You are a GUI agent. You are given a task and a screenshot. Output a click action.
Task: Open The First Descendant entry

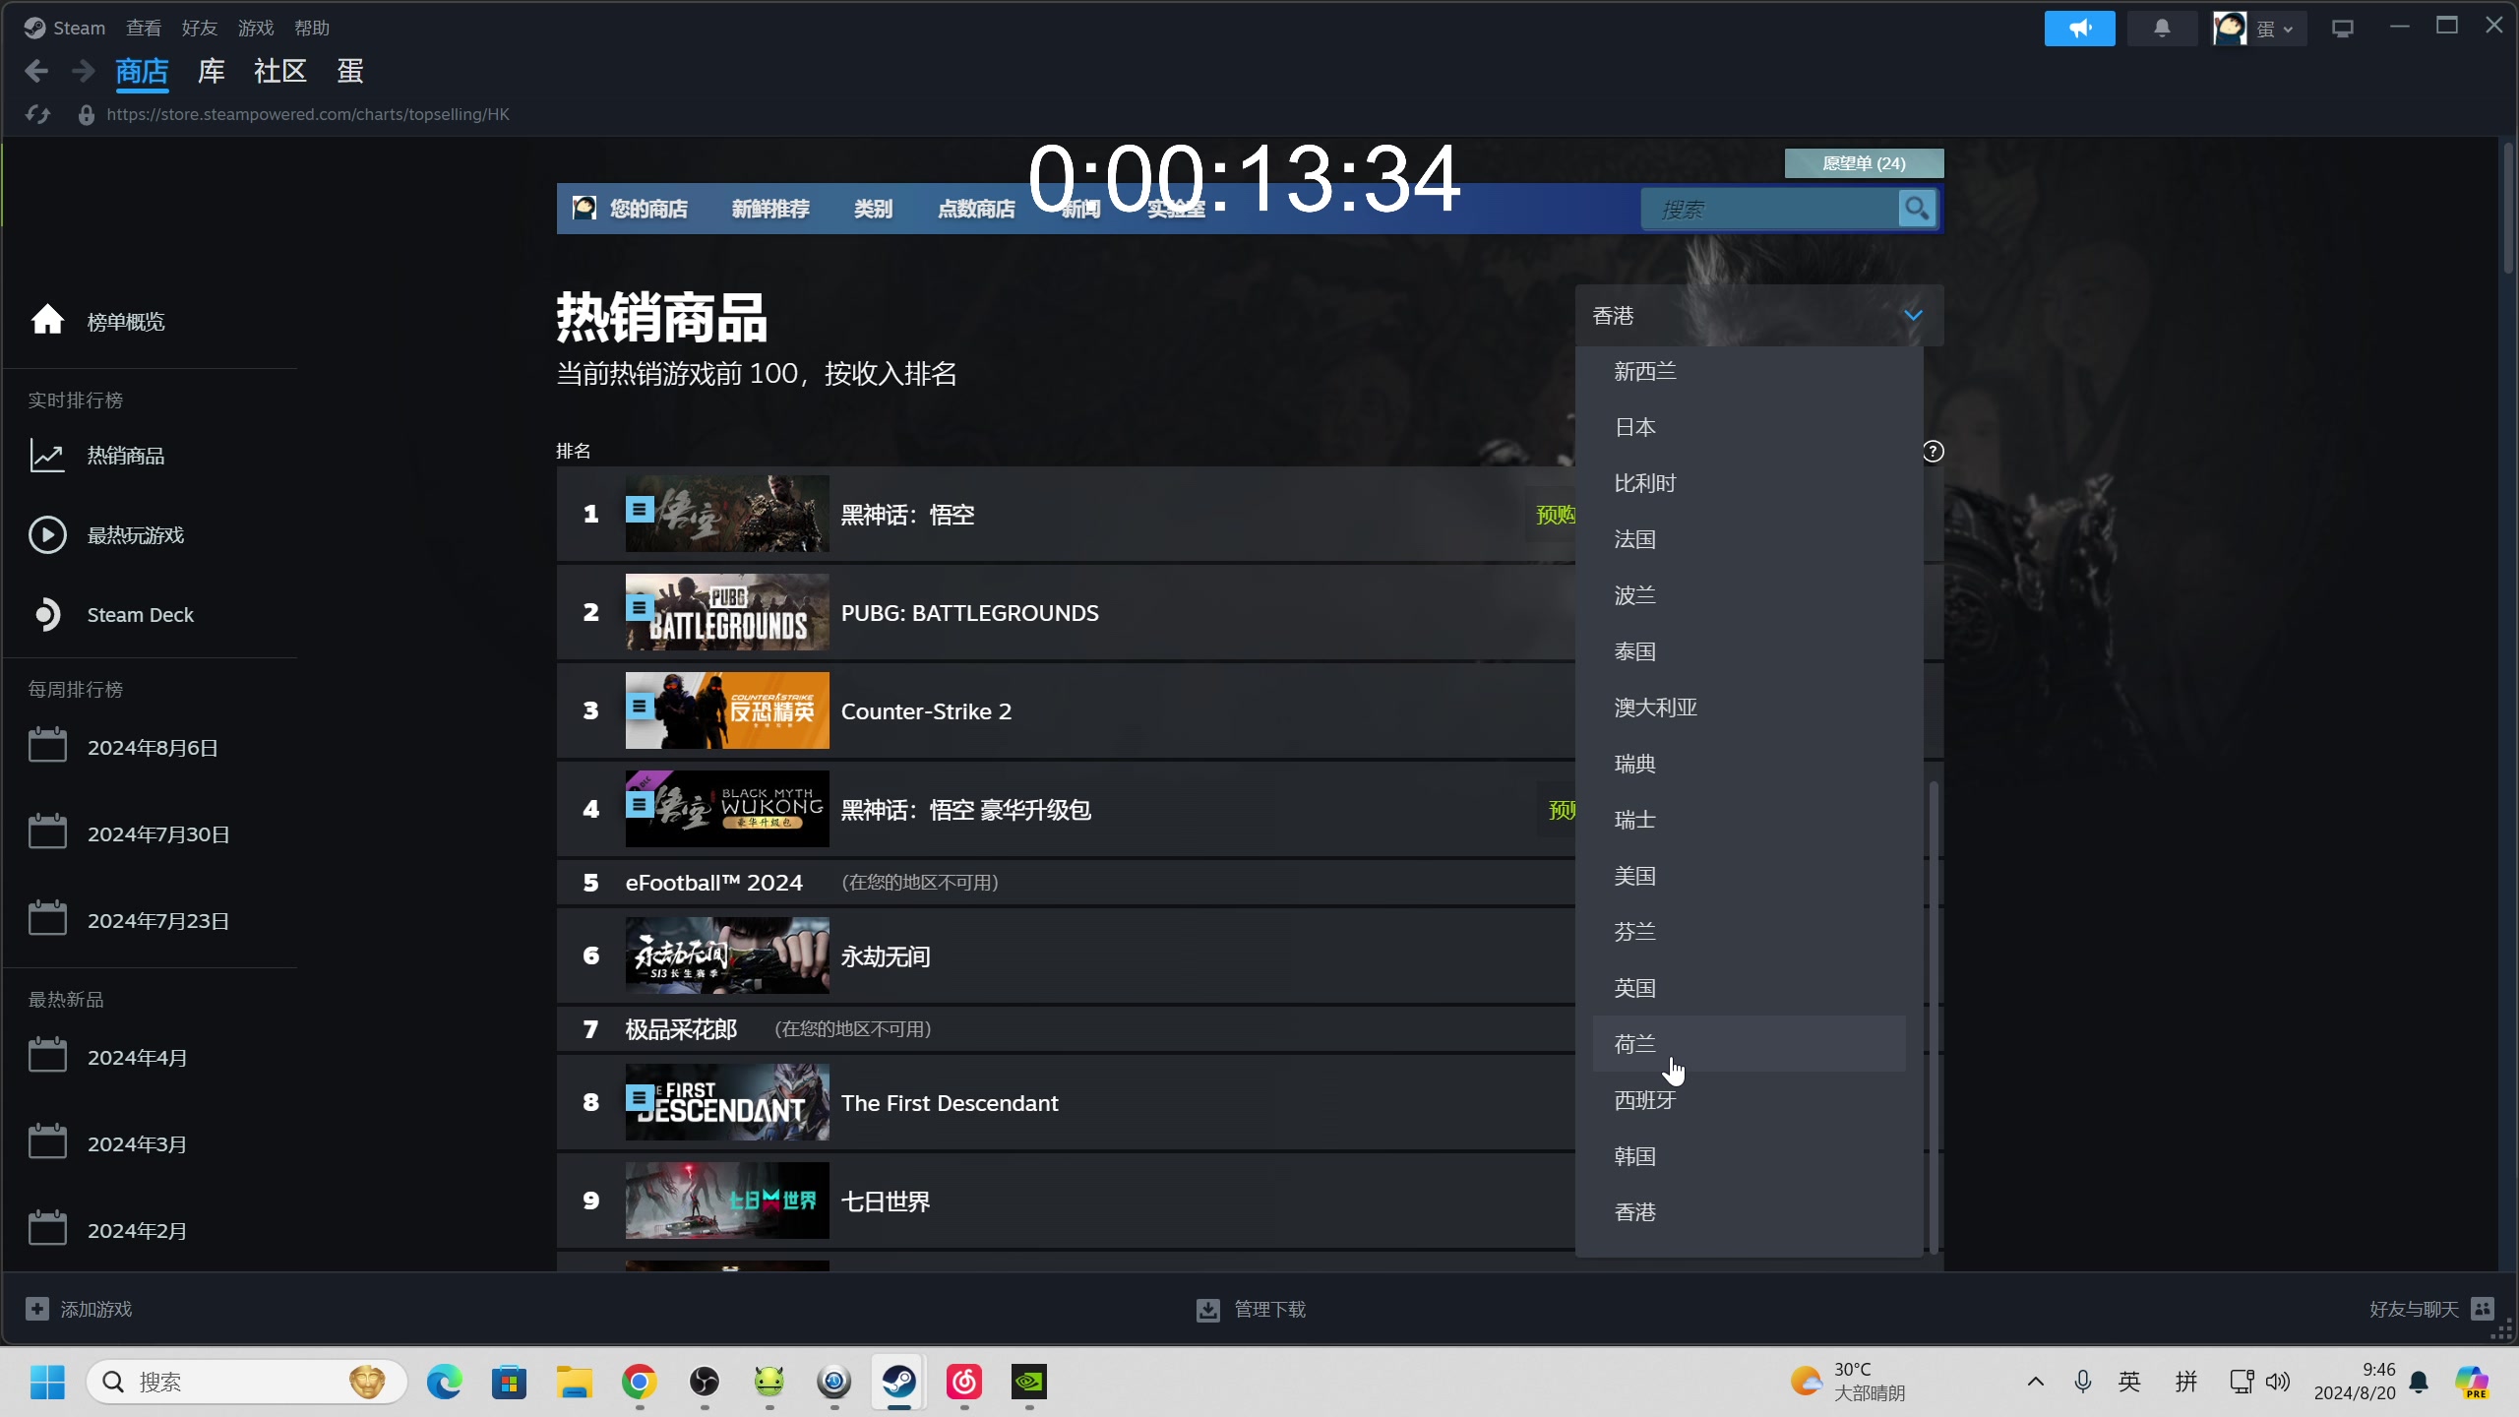pos(1066,1102)
